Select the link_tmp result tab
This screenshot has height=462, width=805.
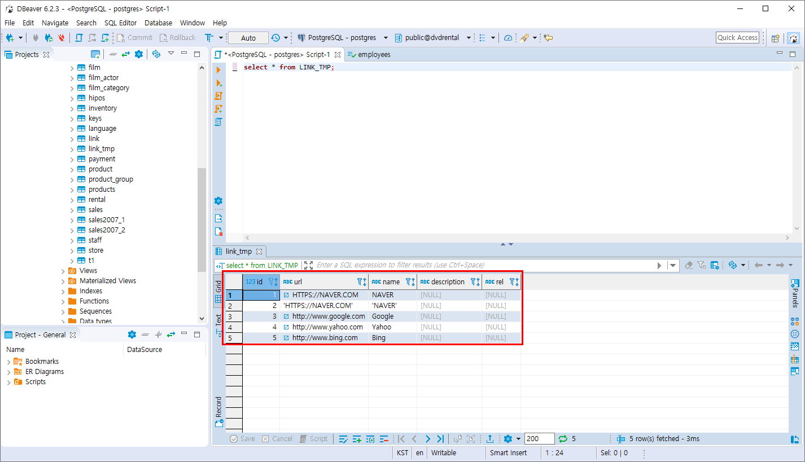point(239,252)
